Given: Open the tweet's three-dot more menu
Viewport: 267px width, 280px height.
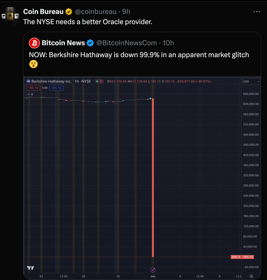Looking at the screenshot, I should [x=257, y=12].
